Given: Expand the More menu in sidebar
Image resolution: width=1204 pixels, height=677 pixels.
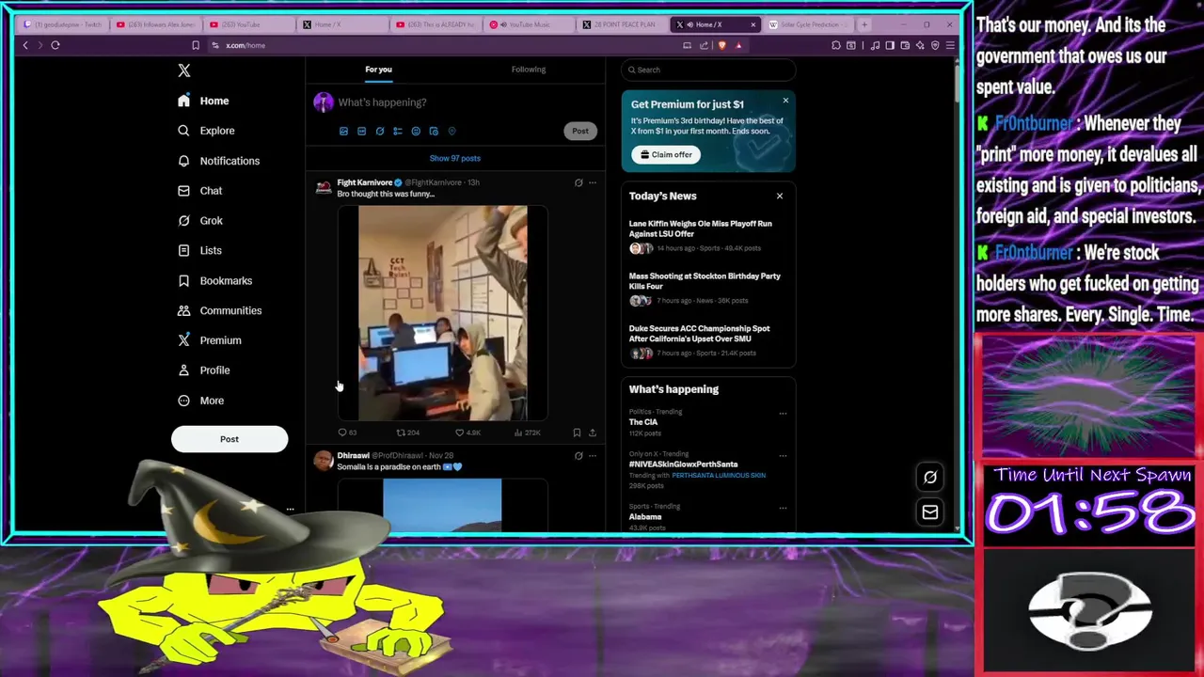Looking at the screenshot, I should click(200, 401).
